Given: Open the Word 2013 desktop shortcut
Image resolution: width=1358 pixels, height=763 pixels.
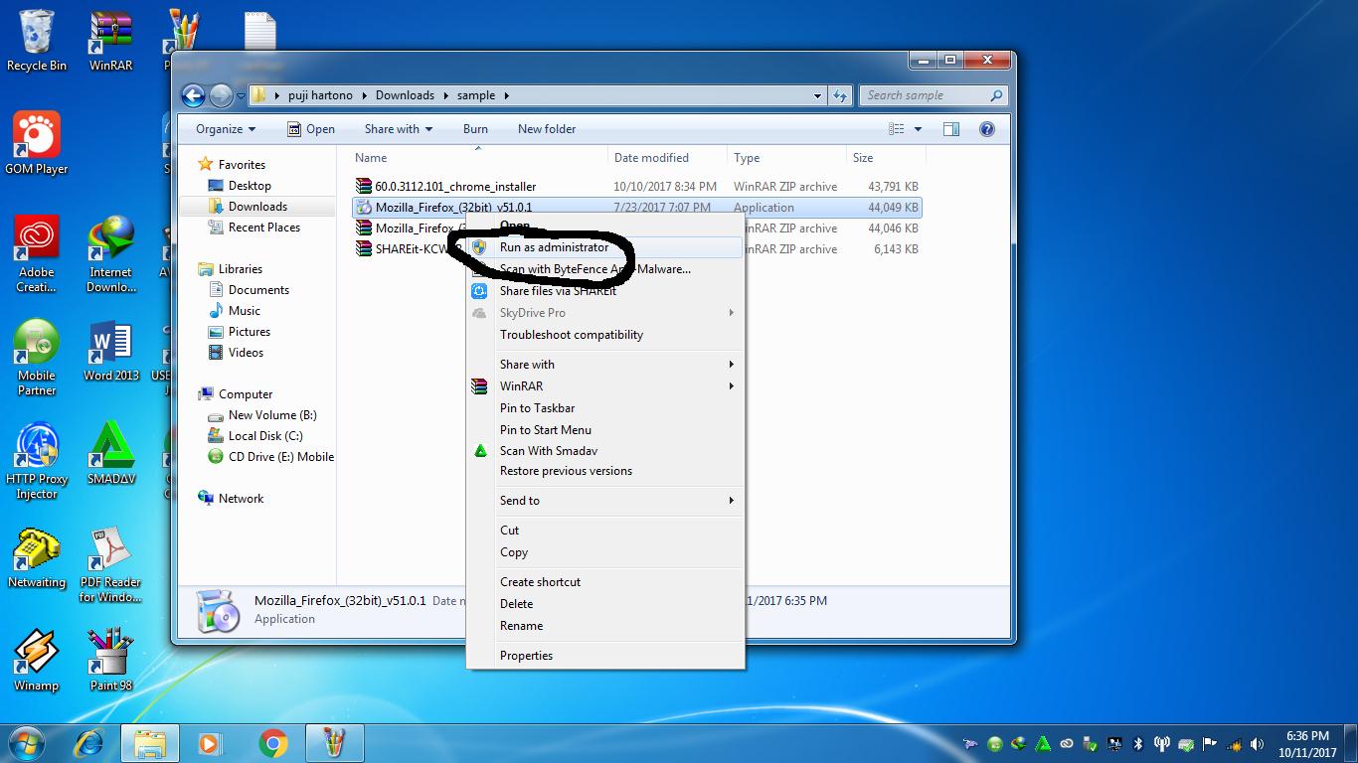Looking at the screenshot, I should point(110,351).
